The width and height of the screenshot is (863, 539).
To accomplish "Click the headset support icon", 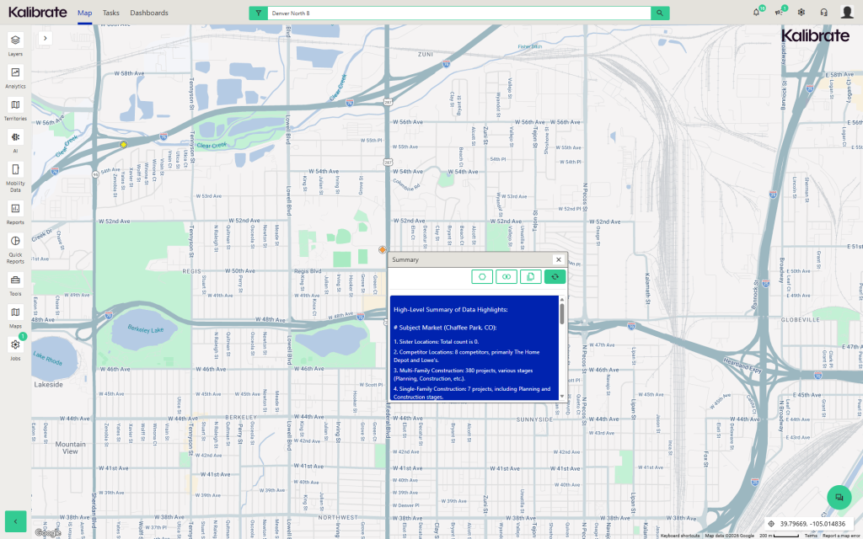I will 823,13.
